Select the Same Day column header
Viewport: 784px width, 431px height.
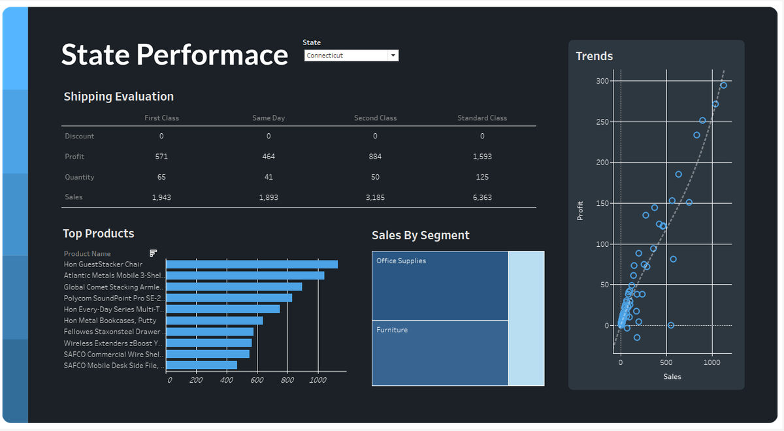pos(268,118)
